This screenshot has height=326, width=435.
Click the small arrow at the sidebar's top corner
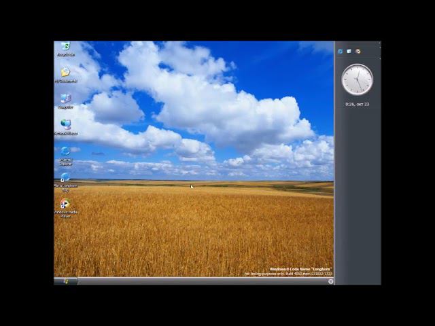[380, 43]
